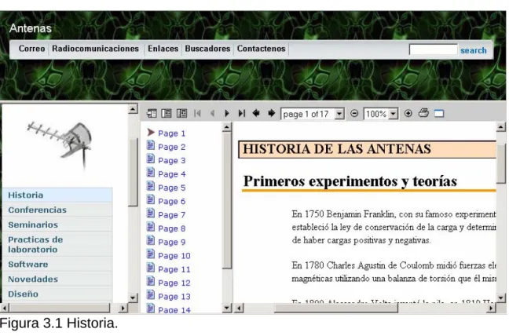Open Page 3 link
The width and height of the screenshot is (509, 336).
[x=172, y=160]
